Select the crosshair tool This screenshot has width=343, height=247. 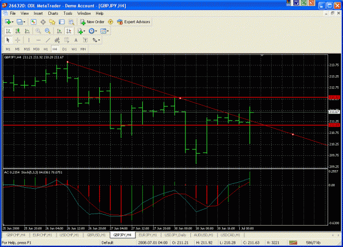(x=18, y=40)
